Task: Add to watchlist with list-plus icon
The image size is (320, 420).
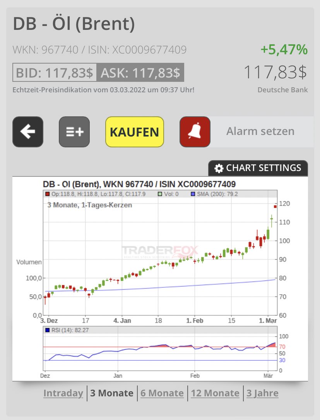Action: [74, 132]
